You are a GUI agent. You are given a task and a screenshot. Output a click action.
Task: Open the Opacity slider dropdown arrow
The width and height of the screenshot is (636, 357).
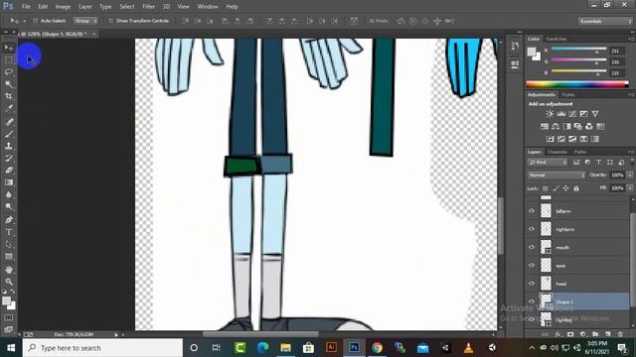[x=630, y=175]
